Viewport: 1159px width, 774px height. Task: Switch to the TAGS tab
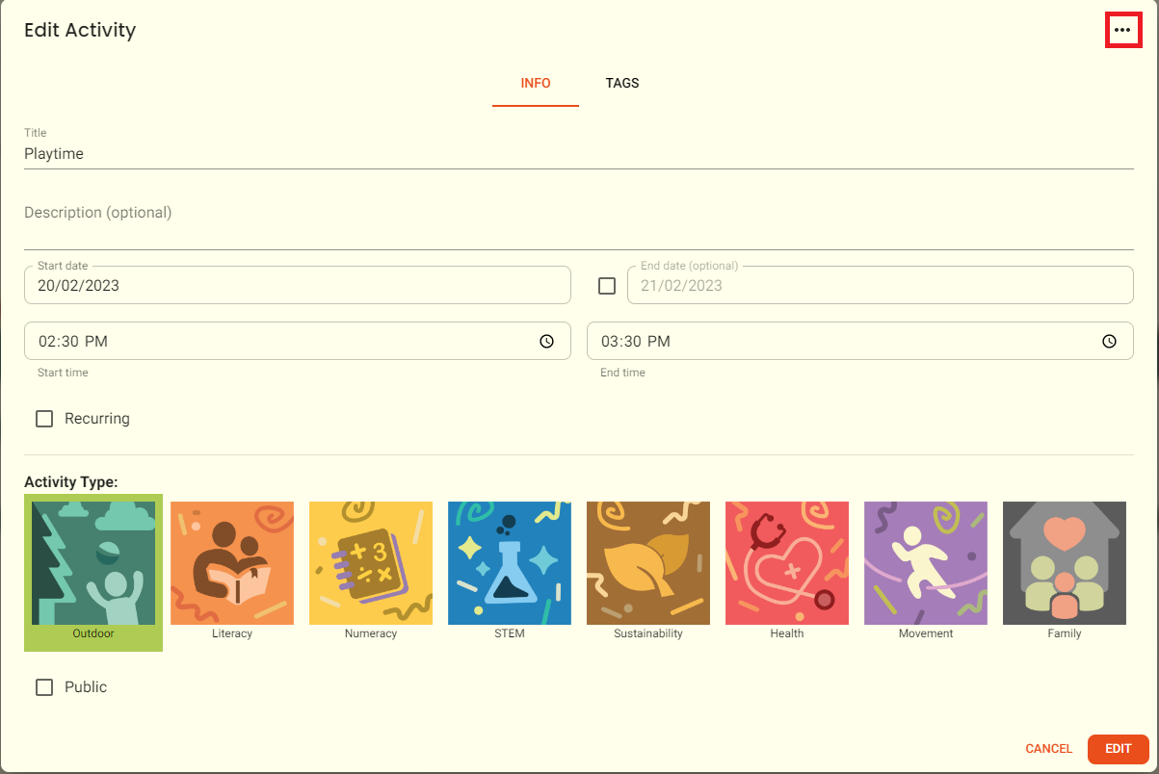(622, 83)
